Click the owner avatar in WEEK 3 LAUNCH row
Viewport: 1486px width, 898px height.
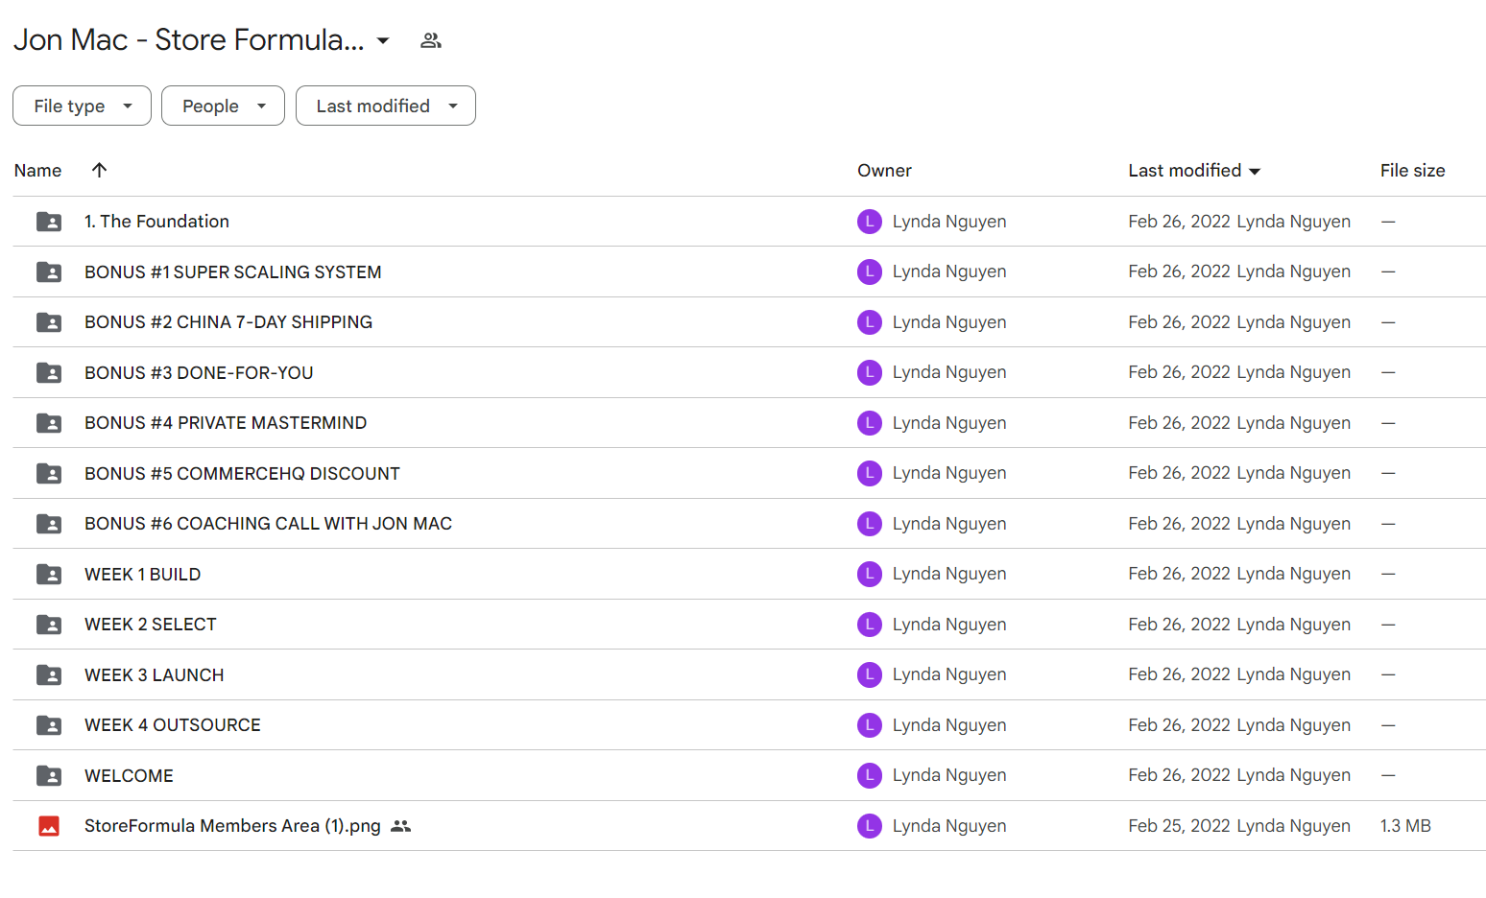870,674
